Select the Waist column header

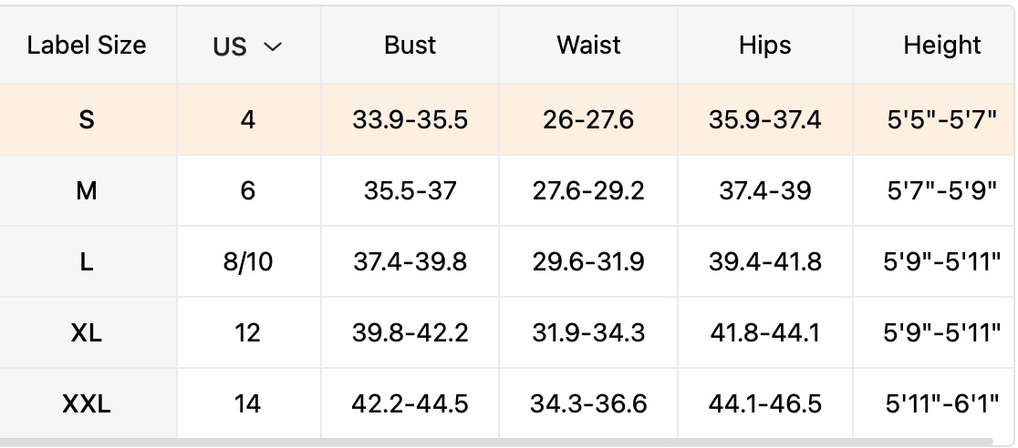tap(588, 46)
